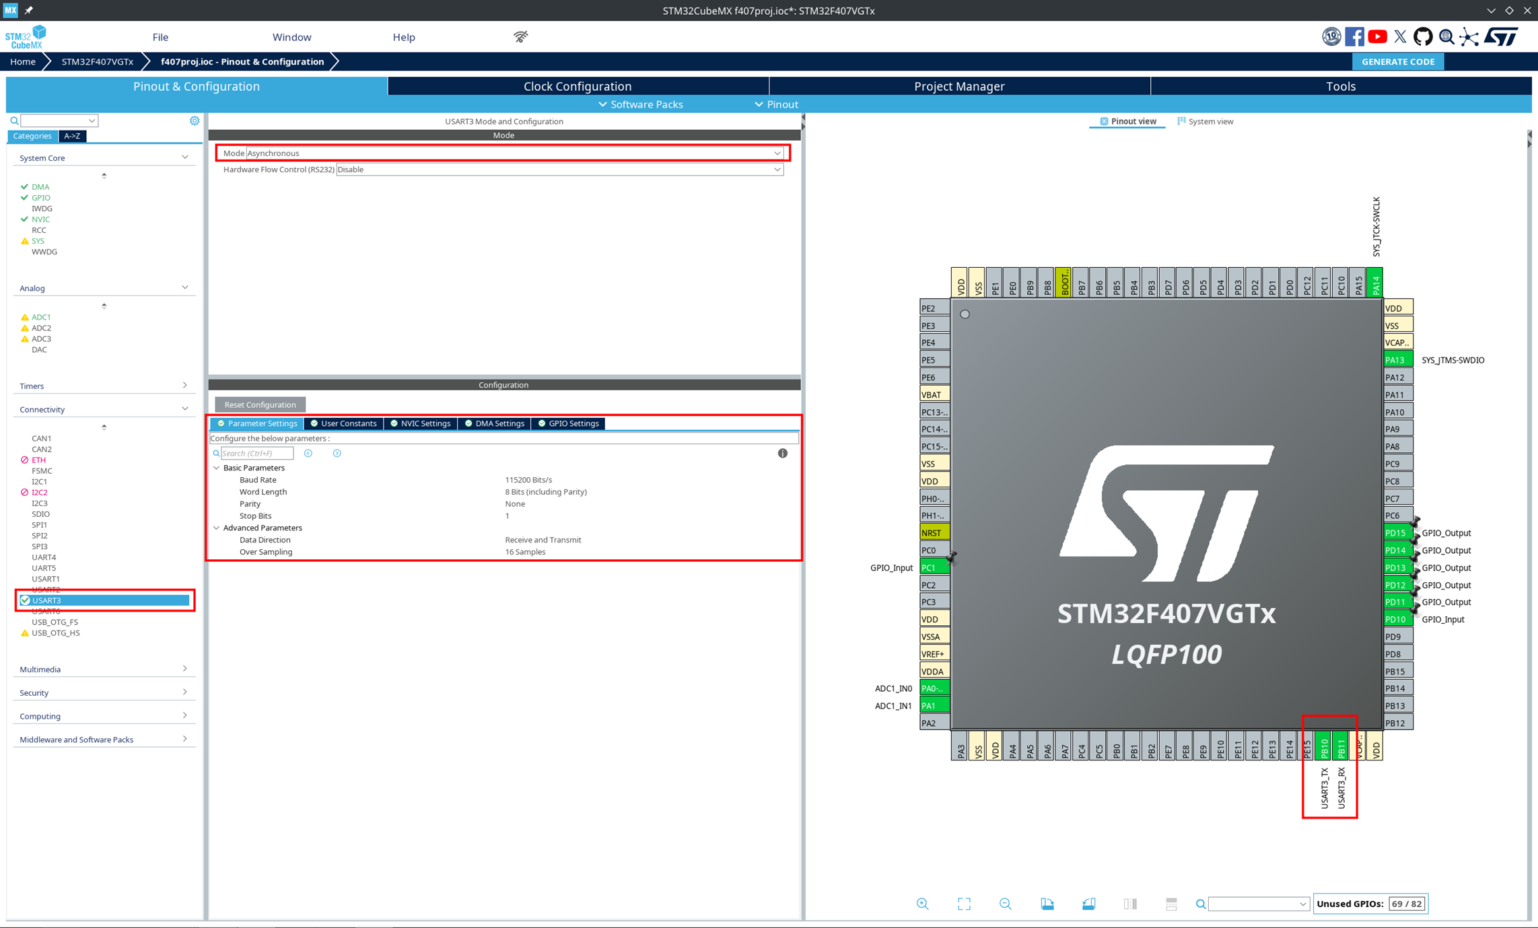
Task: Open STM32CubeMX GitHub page icon
Action: pos(1423,37)
